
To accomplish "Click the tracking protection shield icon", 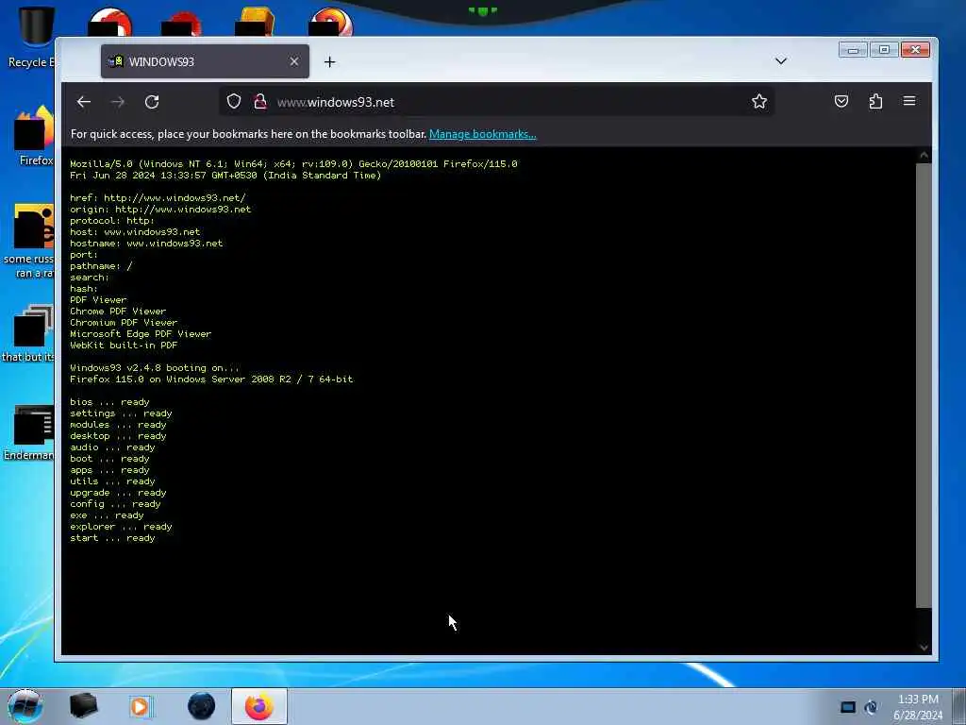I will 234,102.
